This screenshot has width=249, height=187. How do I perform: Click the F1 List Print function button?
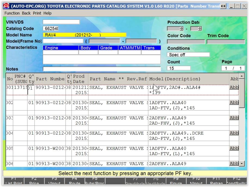pyautogui.click(x=14, y=181)
